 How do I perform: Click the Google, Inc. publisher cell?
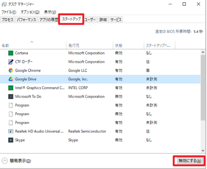click(x=78, y=79)
